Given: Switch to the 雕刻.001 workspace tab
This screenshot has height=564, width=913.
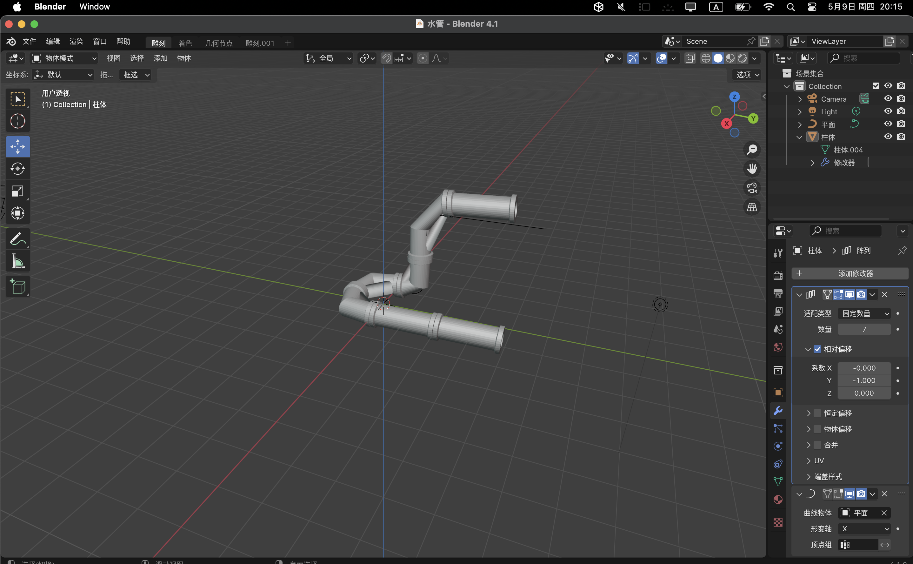Looking at the screenshot, I should click(260, 43).
